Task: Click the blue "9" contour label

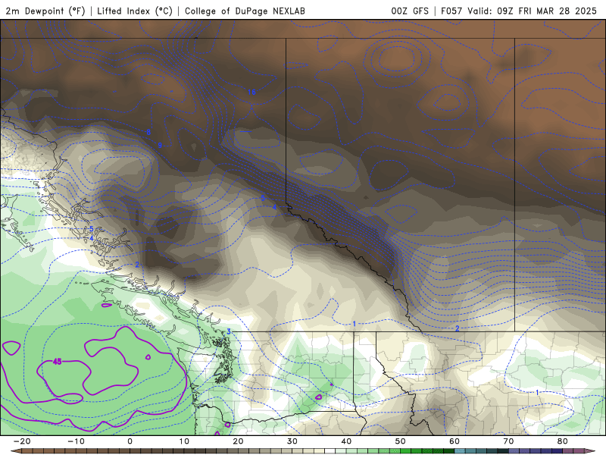Action: tap(160, 146)
